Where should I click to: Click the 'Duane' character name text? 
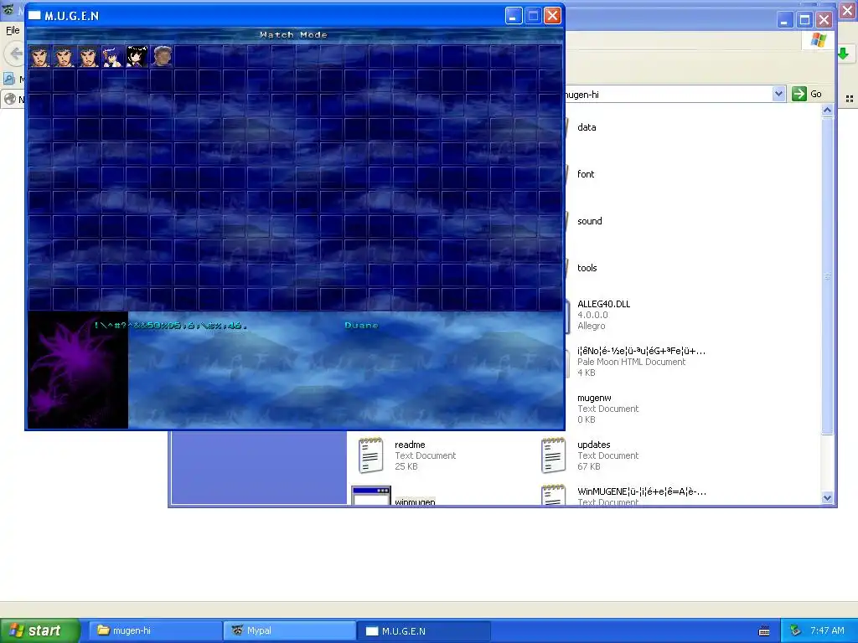361,326
